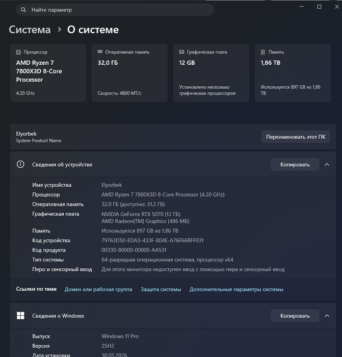Click the search magnifier icon
Viewport: 342px width, 357px height.
point(23,10)
